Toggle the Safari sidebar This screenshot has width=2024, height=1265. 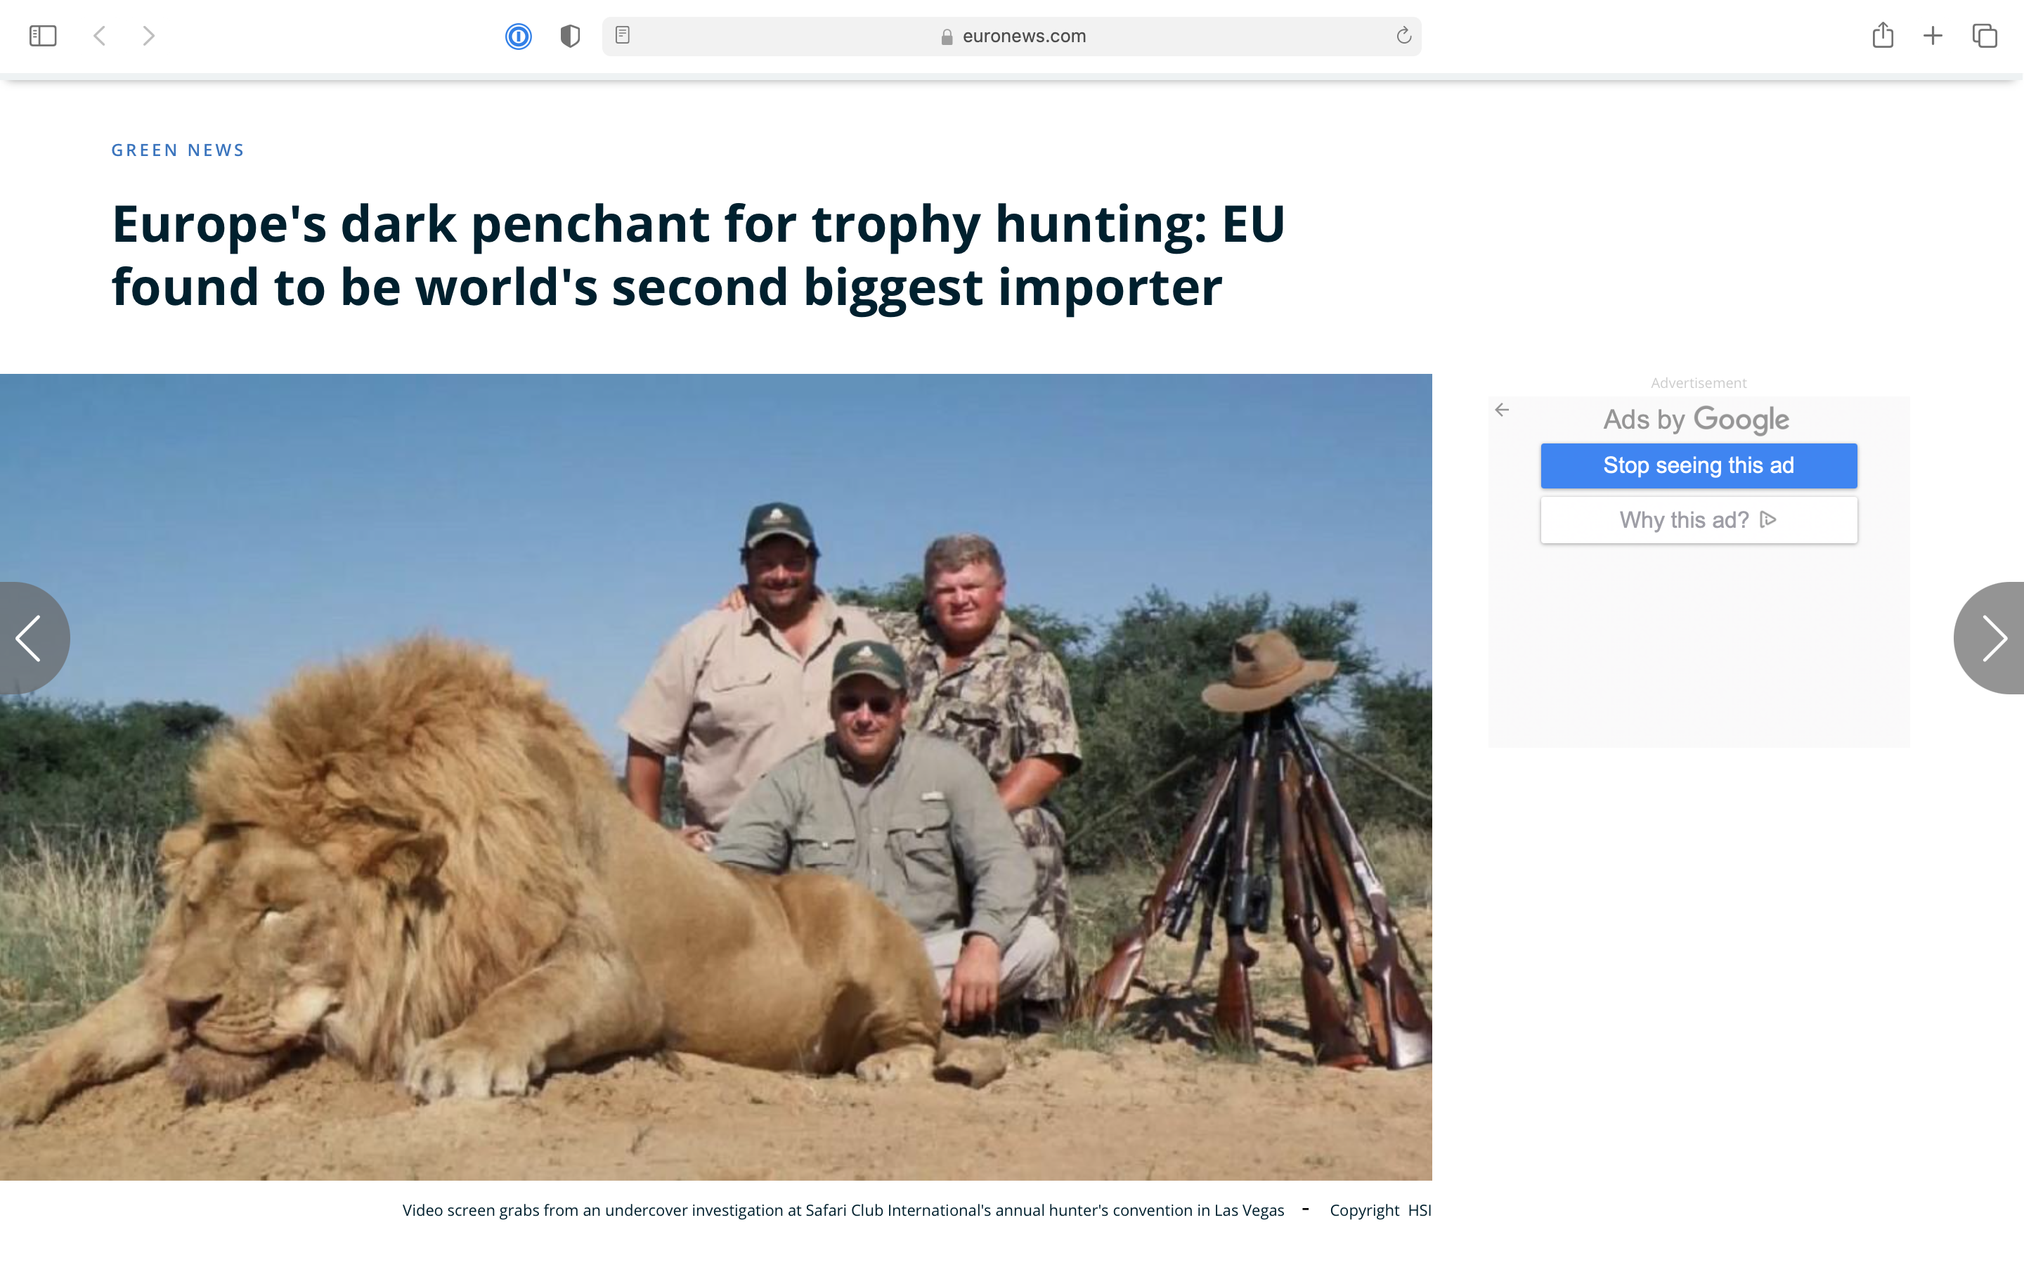[x=43, y=36]
